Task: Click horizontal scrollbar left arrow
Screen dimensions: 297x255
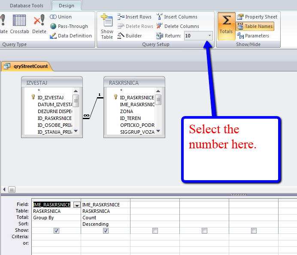Action: (4, 189)
